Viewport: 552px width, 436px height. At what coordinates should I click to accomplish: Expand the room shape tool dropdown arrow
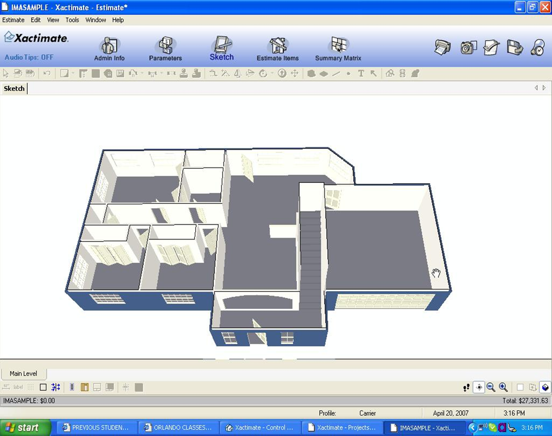click(x=73, y=73)
